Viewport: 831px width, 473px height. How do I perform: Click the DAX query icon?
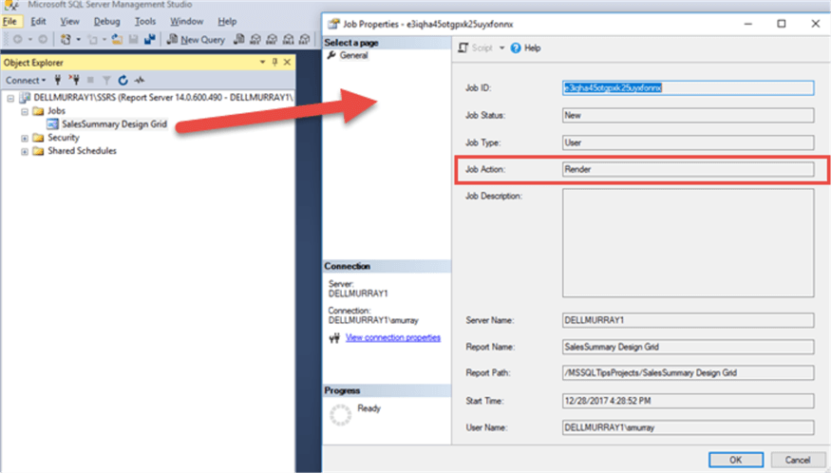point(305,39)
